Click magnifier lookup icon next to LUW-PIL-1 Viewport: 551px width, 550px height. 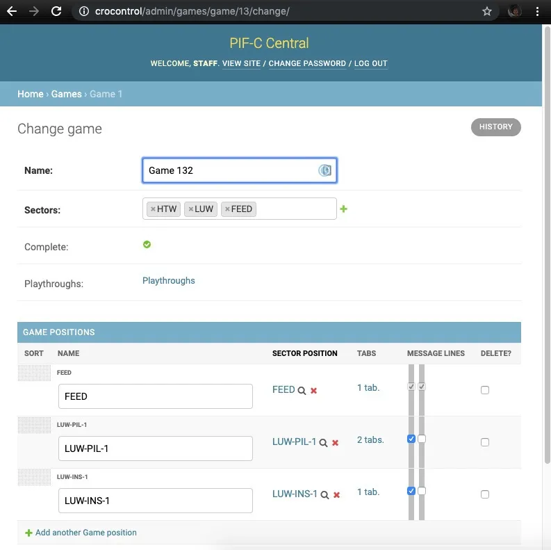(x=324, y=443)
